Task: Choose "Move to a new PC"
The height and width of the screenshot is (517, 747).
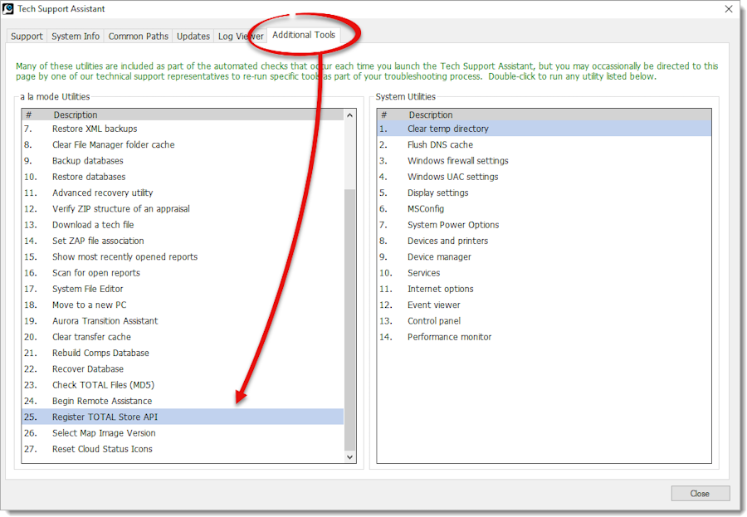Action: (183, 305)
